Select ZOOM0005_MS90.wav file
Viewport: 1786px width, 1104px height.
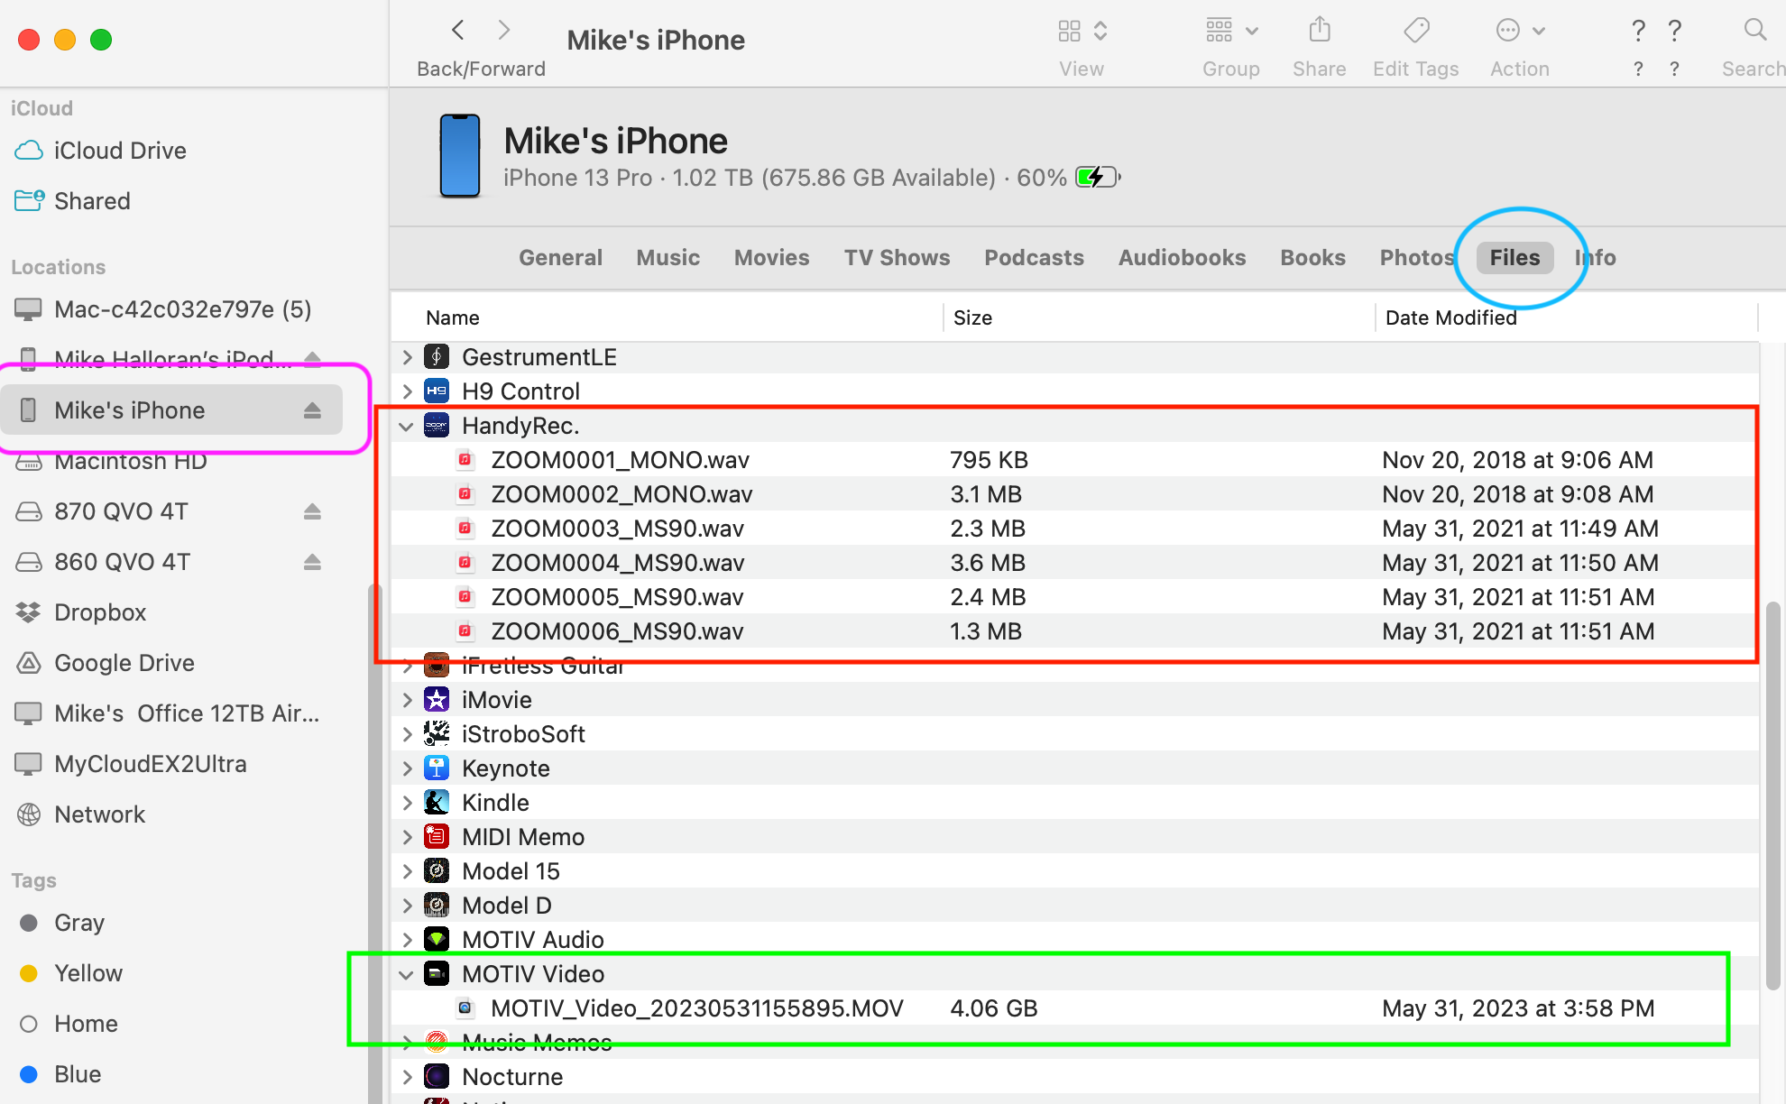[x=1074, y=597]
